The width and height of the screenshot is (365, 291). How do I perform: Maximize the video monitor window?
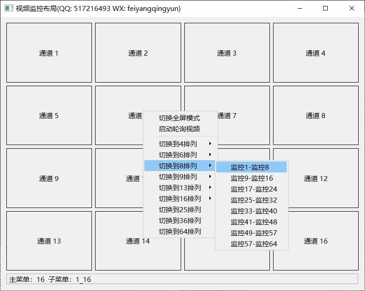click(325, 8)
